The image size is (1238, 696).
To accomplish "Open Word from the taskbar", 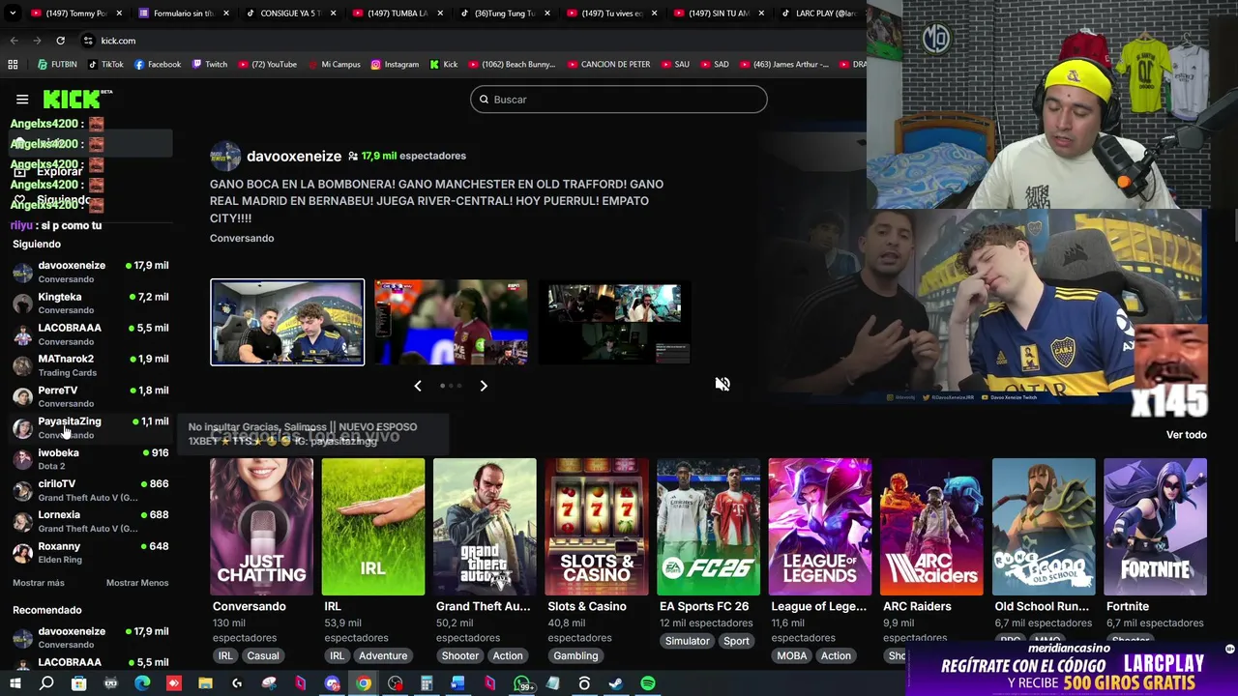I will [x=457, y=683].
